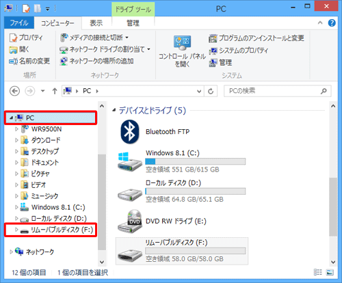Image resolution: width=342 pixels, height=283 pixels.
Task: Switch to large icons view in status bar
Action: point(330,272)
